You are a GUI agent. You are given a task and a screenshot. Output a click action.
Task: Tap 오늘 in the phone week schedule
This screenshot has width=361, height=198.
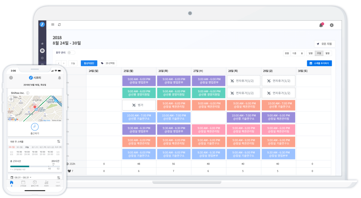click(27, 147)
